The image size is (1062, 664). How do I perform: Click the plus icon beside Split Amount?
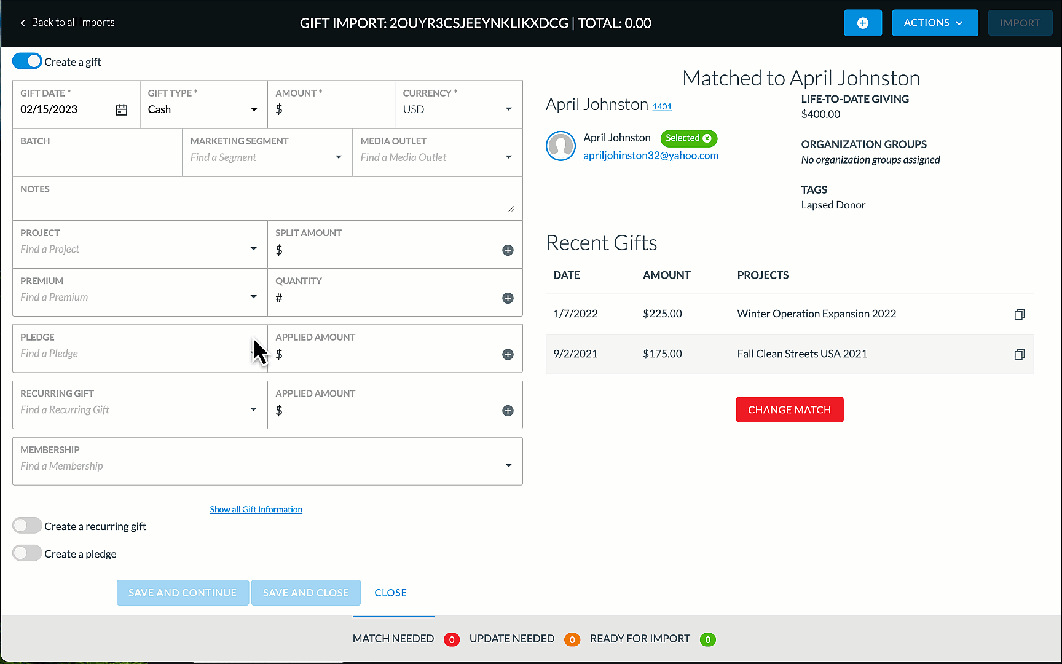(x=508, y=250)
